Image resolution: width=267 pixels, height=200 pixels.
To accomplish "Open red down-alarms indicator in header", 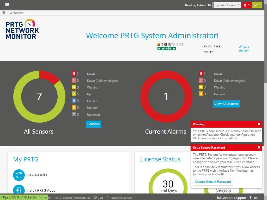I will pos(247,5).
